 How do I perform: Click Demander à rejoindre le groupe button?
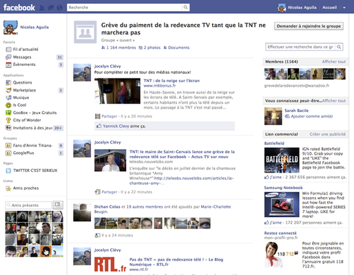click(309, 26)
